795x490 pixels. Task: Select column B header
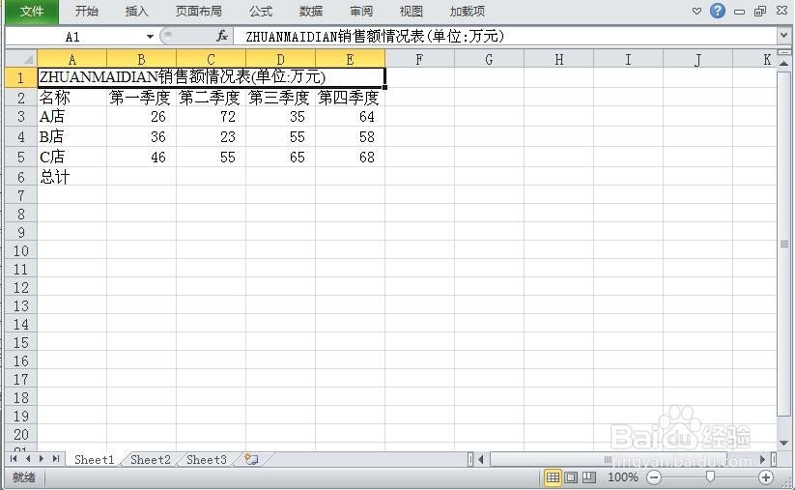pyautogui.click(x=141, y=59)
